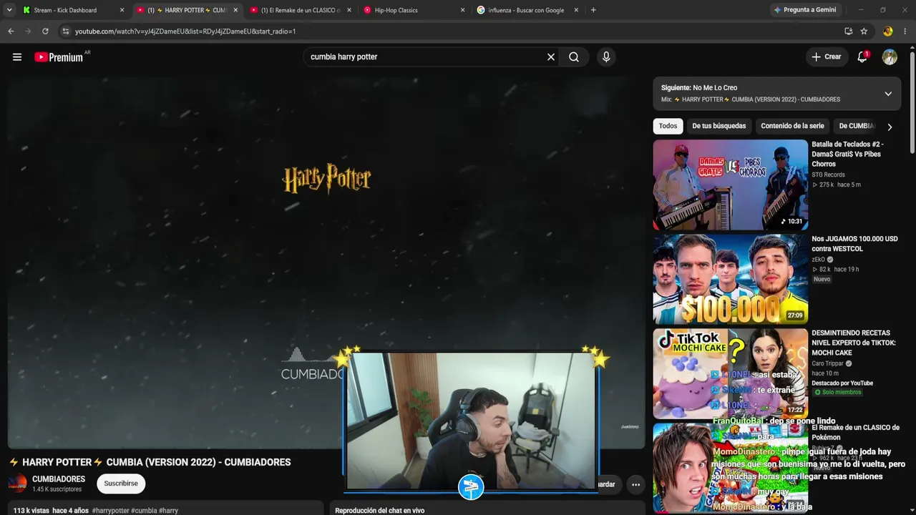Click Pregunta a Gemini button
916x515 pixels.
[x=805, y=10]
